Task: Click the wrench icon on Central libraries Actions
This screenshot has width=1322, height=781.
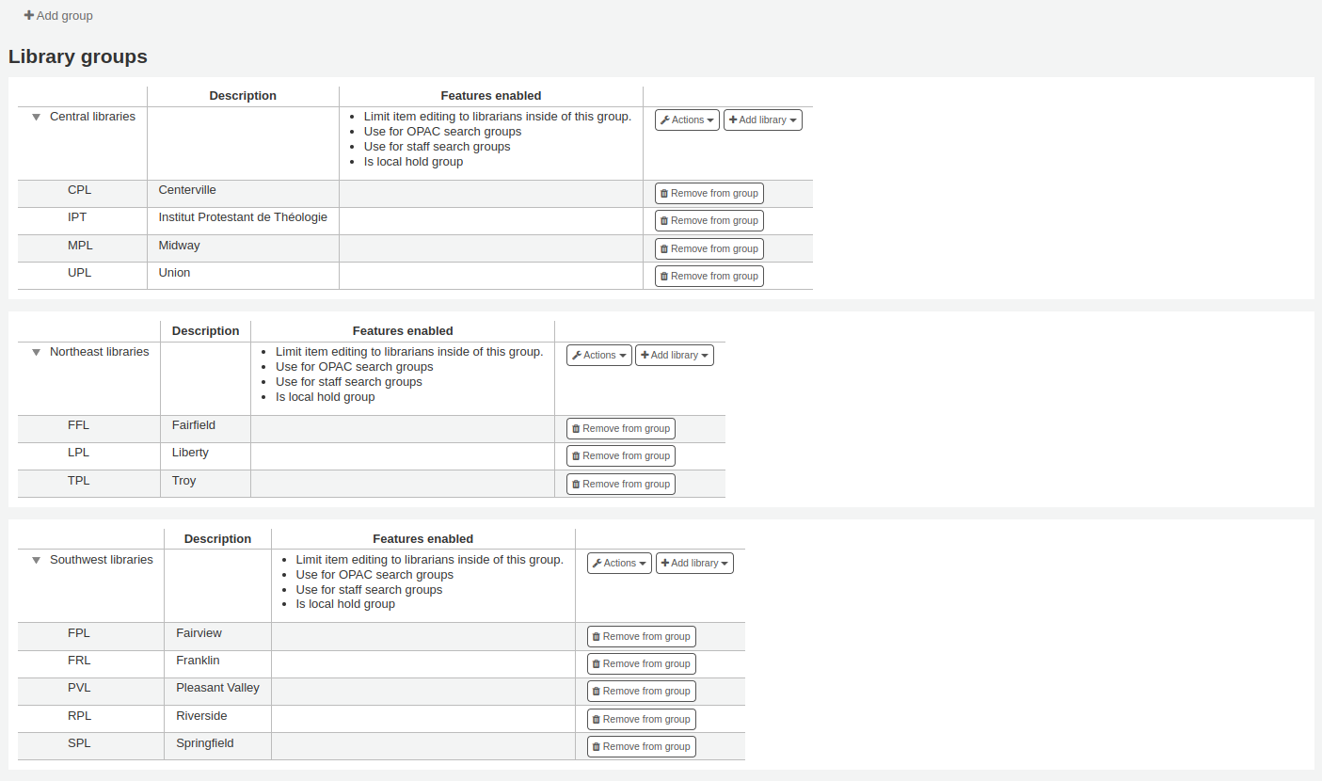Action: [666, 120]
